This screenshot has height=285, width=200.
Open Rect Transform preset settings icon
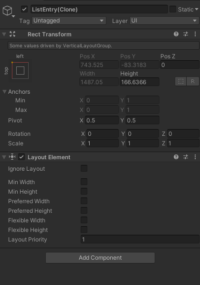[x=186, y=34]
